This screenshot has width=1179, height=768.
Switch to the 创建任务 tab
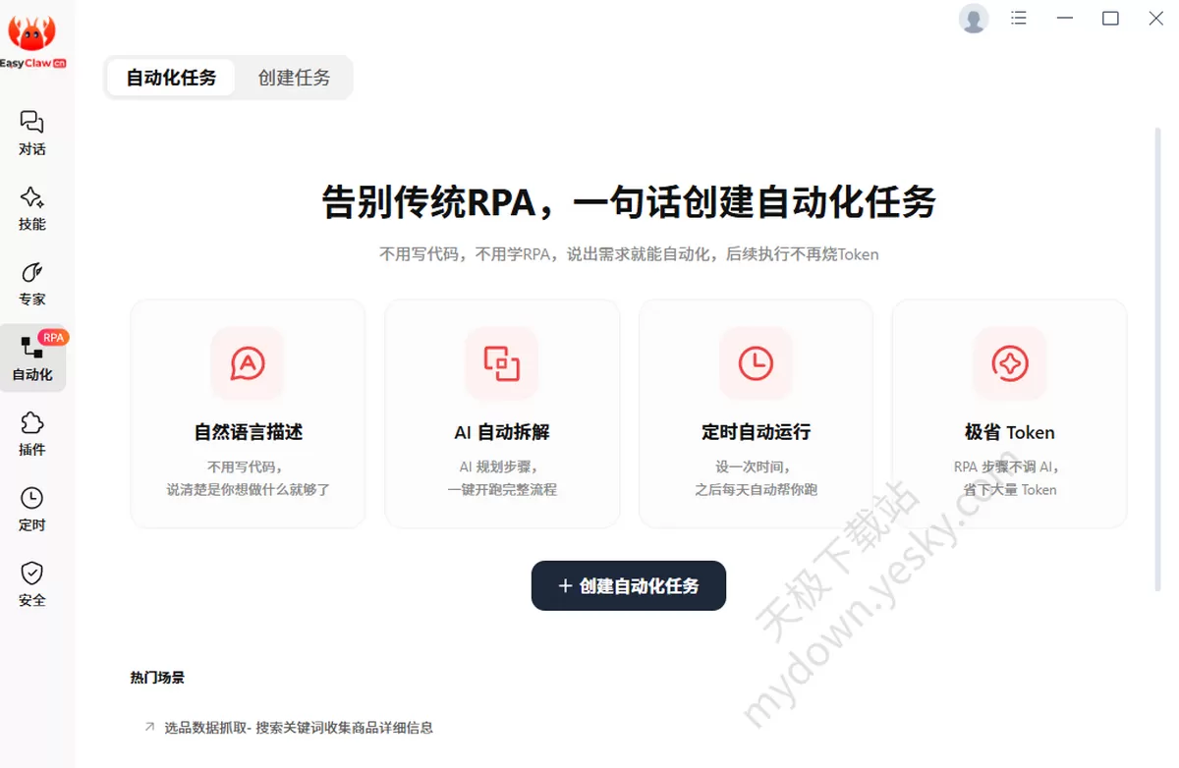pos(294,78)
